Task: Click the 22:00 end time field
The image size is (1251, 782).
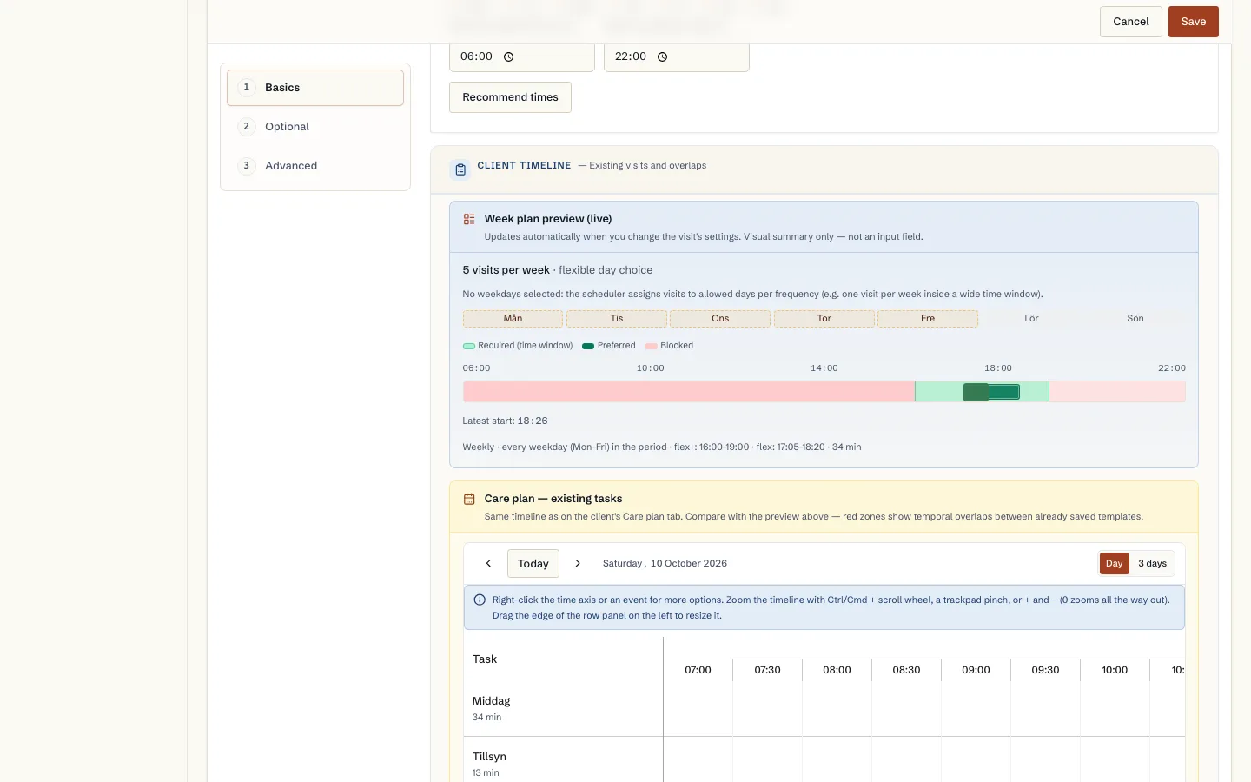Action: click(x=677, y=57)
